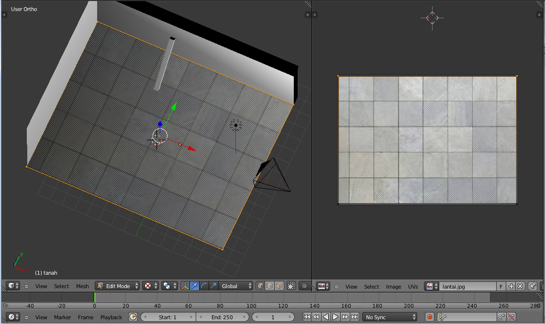Open the UV editor's View menu
The image size is (545, 324).
(351, 287)
